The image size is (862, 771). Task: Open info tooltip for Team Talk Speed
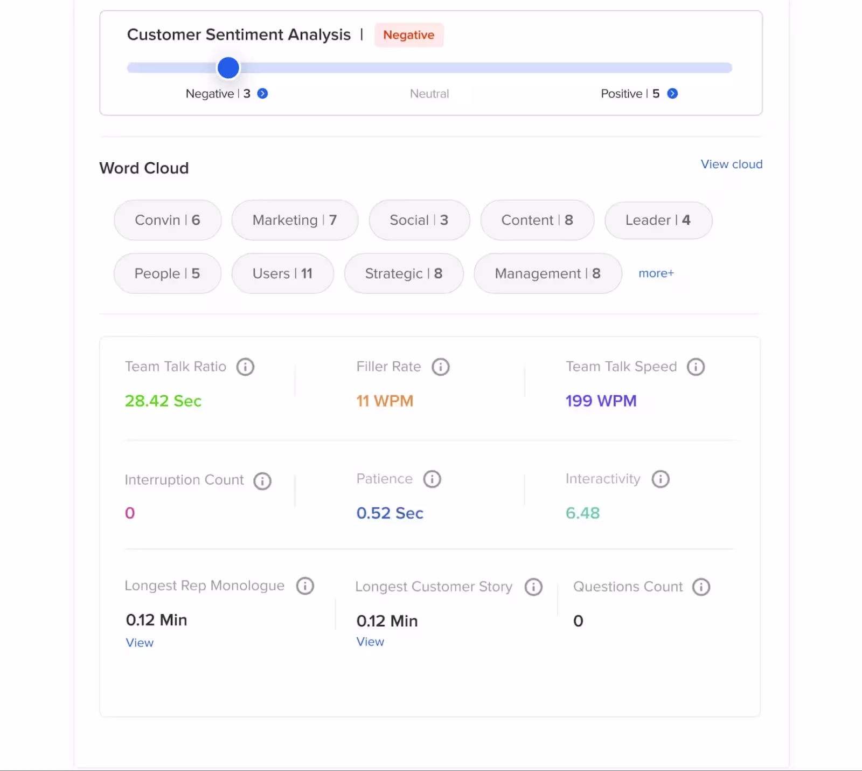pos(696,367)
